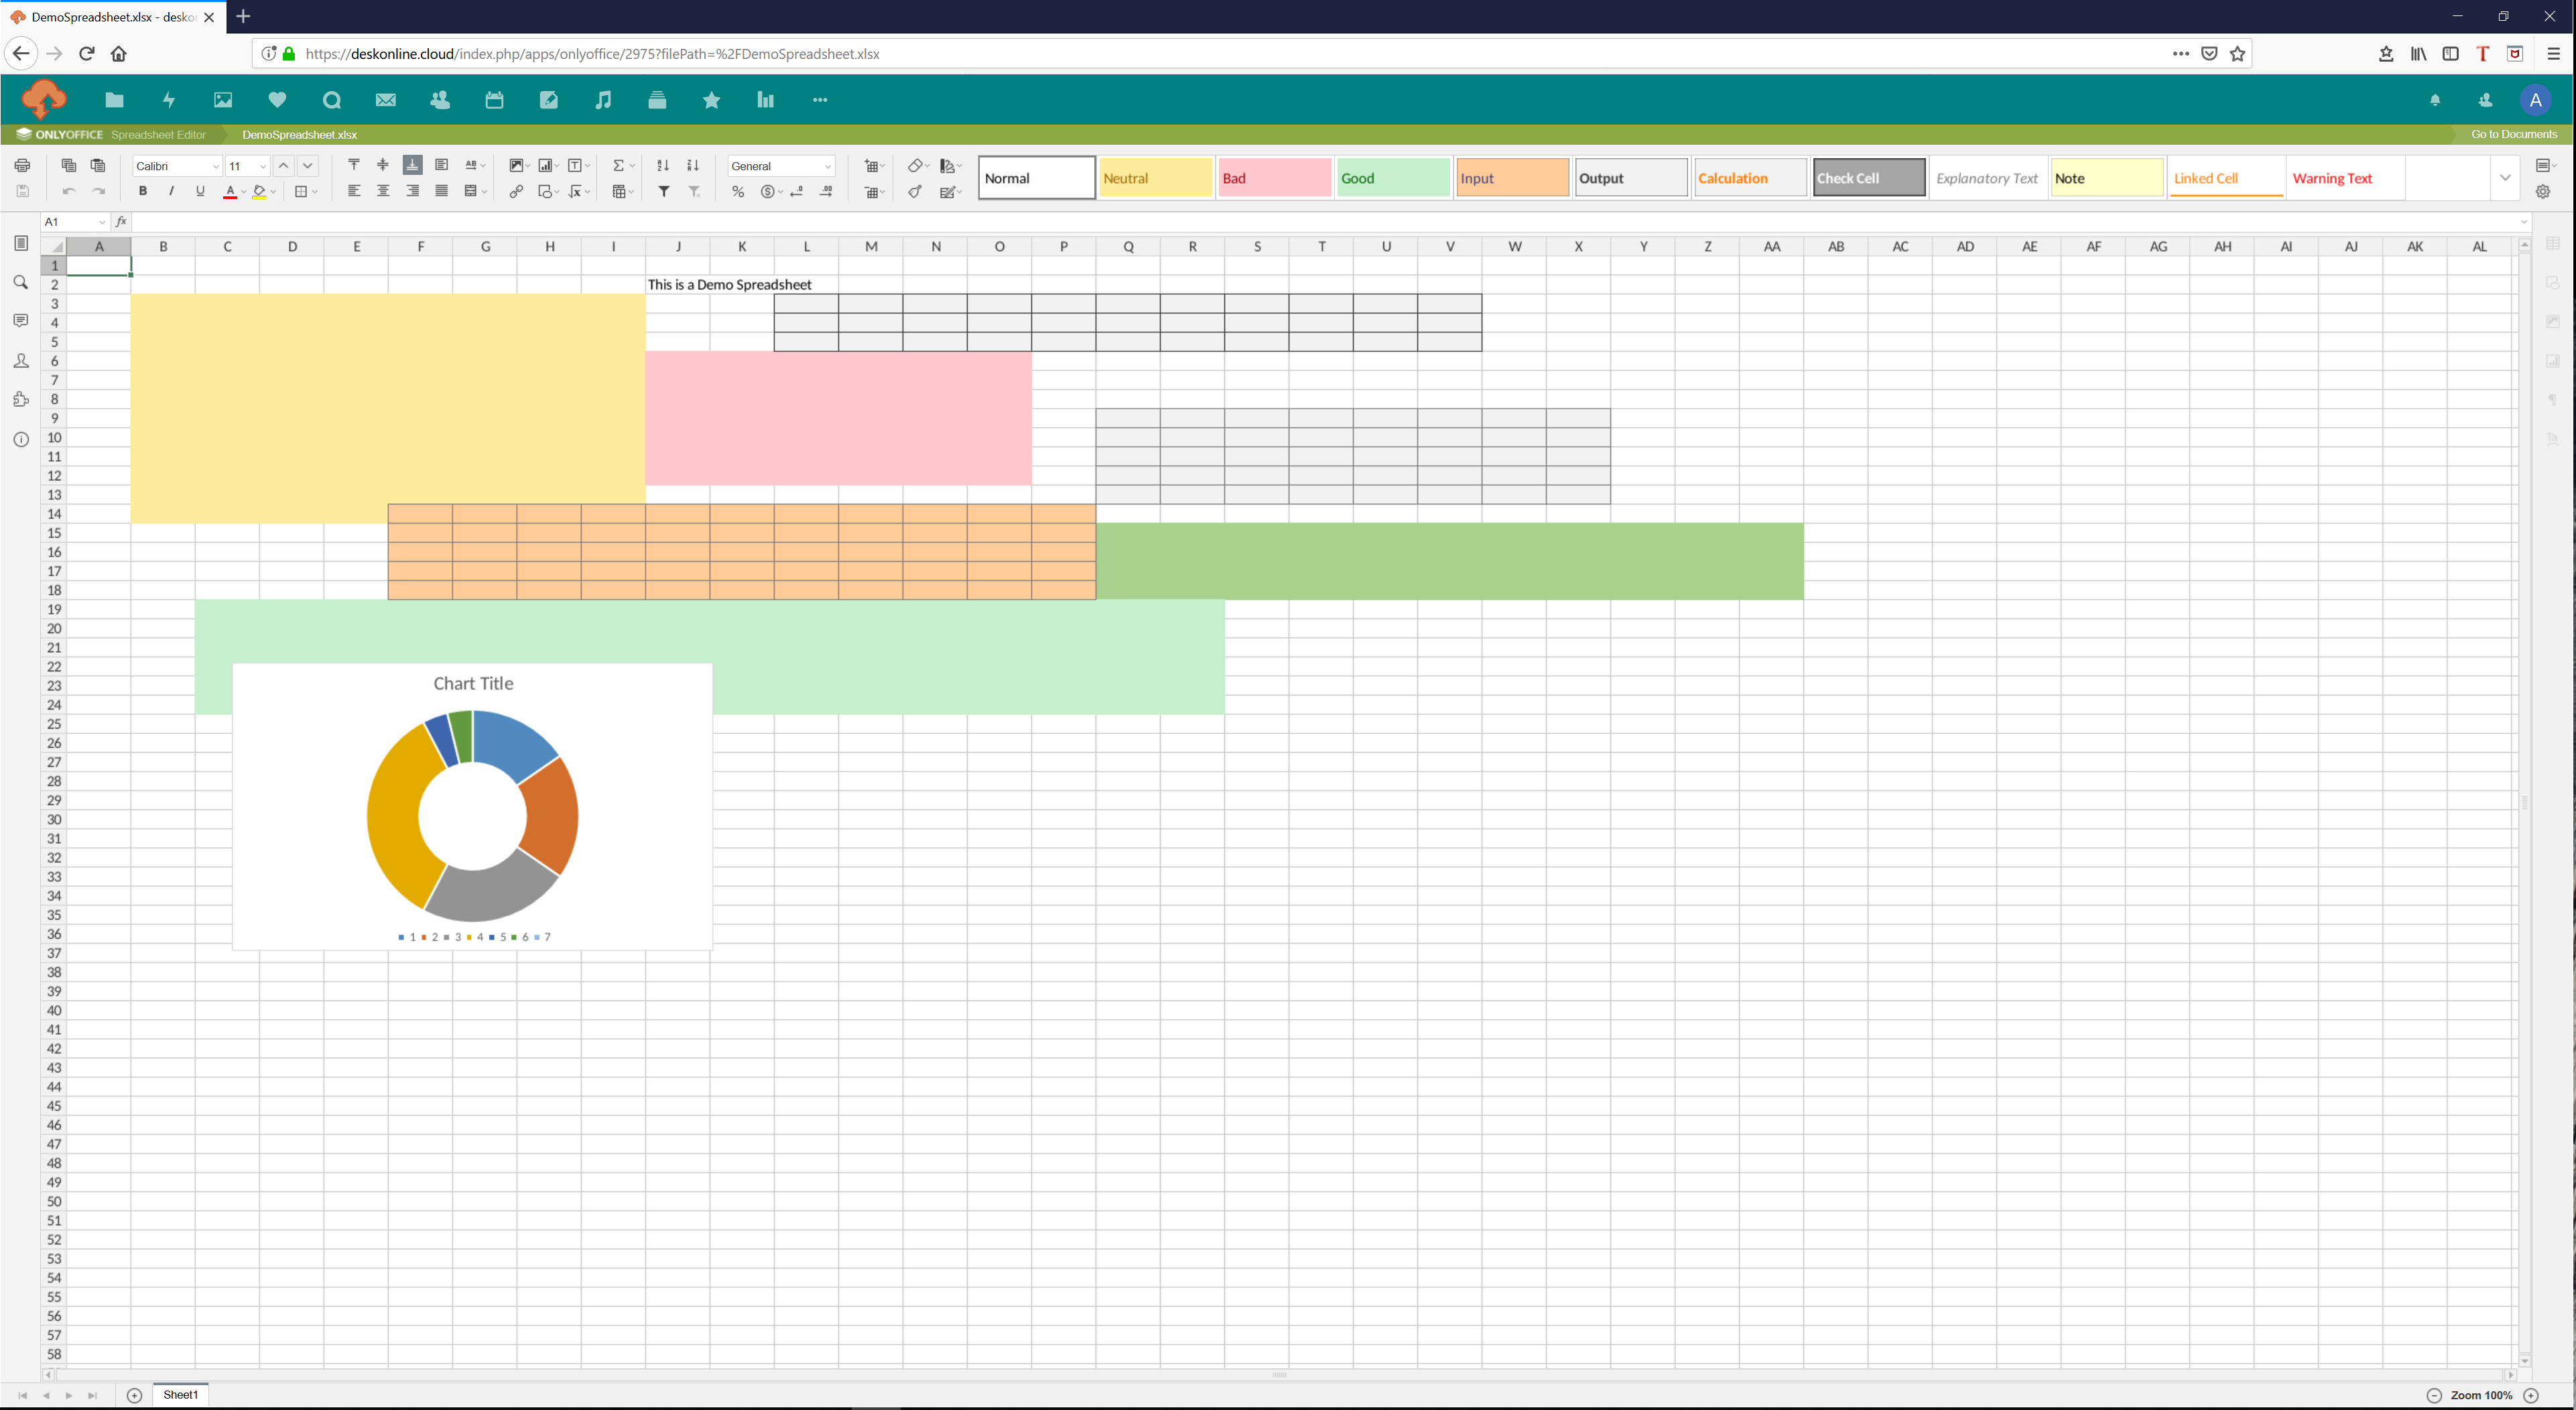Toggle align bottom

tap(412, 165)
